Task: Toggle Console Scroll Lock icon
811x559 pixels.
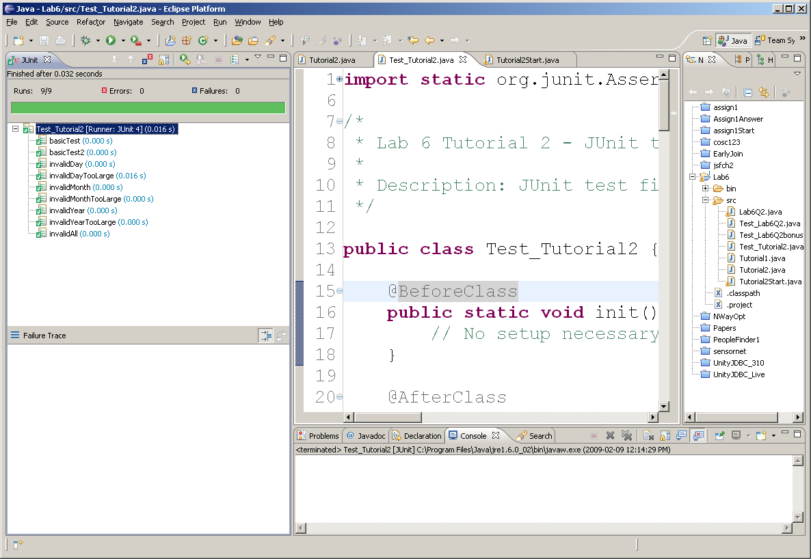Action: tap(665, 435)
